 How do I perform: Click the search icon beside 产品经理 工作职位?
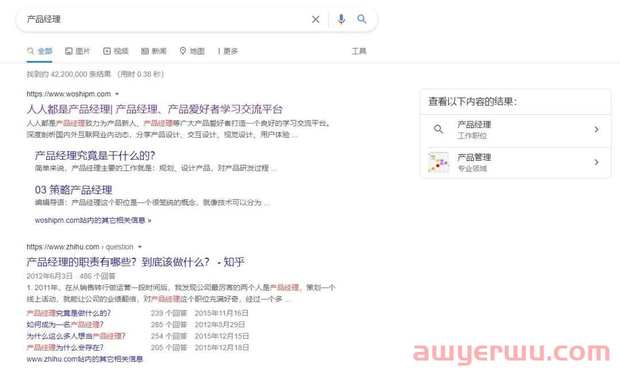tap(439, 129)
